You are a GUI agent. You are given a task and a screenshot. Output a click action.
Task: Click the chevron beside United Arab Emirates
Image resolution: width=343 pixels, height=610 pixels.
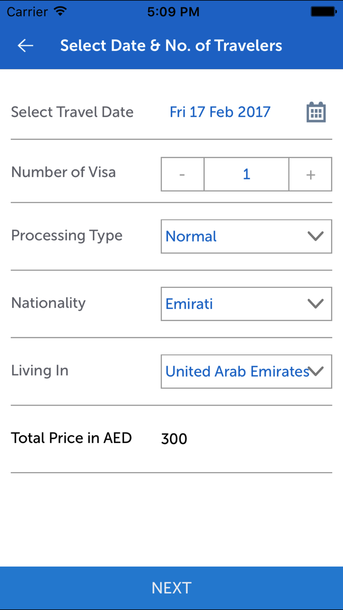pyautogui.click(x=316, y=371)
